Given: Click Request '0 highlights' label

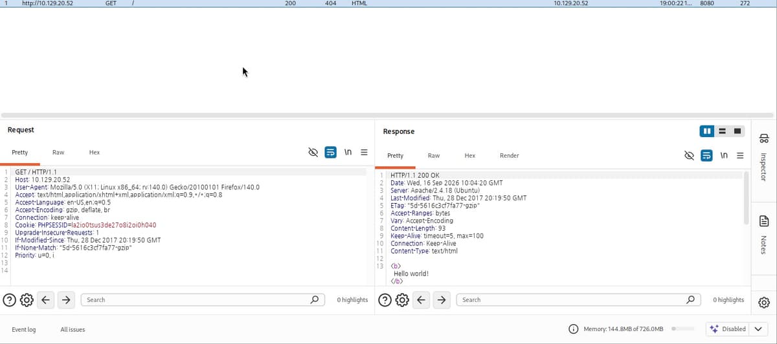Looking at the screenshot, I should click(352, 299).
